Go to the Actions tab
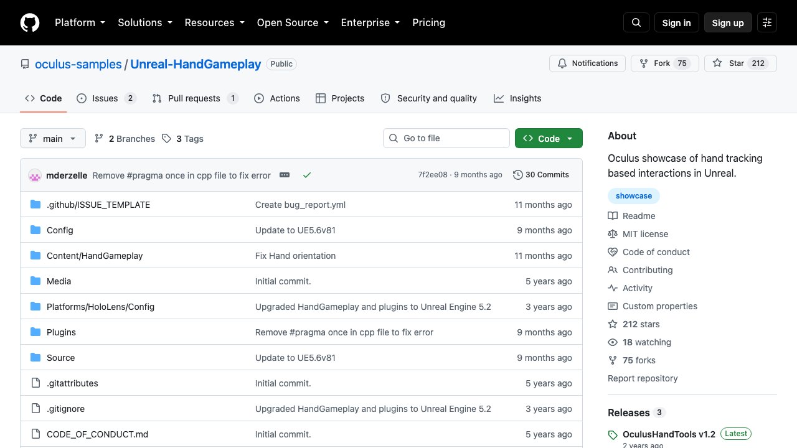 click(277, 98)
